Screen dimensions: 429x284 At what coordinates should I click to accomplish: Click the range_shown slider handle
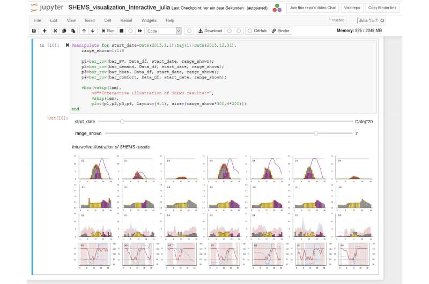[x=316, y=133]
